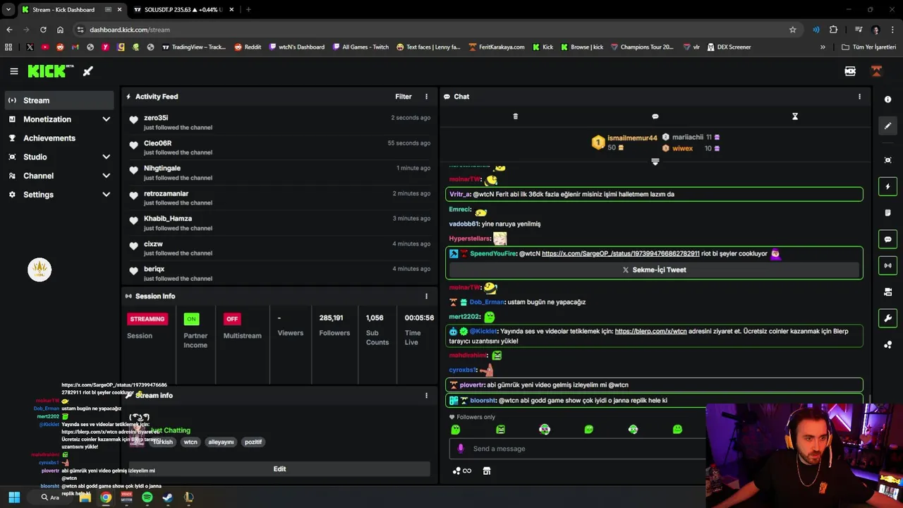The width and height of the screenshot is (903, 508).
Task: Click the wrench tools icon in right sidebar
Action: tap(887, 318)
